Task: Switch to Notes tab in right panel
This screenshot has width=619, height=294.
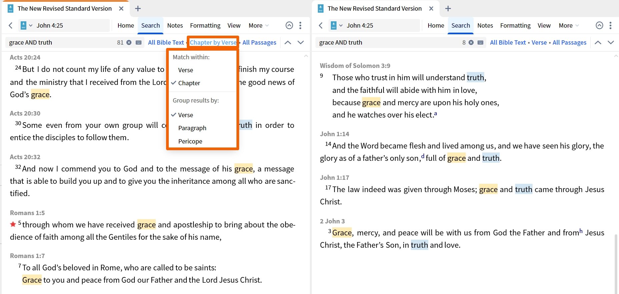Action: [485, 25]
